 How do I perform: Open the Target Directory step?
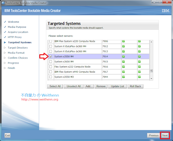tap(18, 48)
